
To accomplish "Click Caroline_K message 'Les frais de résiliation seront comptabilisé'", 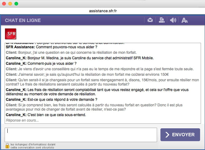I will point(97,92).
